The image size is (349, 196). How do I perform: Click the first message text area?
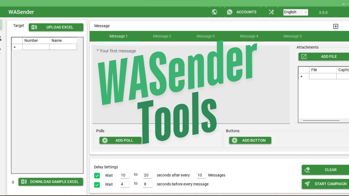(191, 84)
